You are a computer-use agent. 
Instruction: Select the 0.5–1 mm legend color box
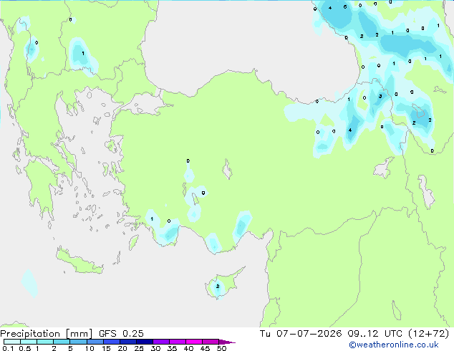pyautogui.click(x=29, y=342)
